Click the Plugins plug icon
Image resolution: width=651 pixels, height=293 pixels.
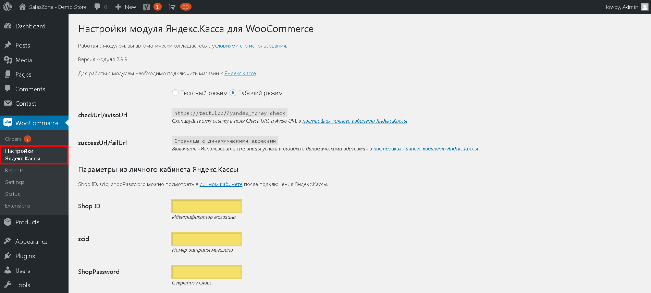tap(8, 256)
